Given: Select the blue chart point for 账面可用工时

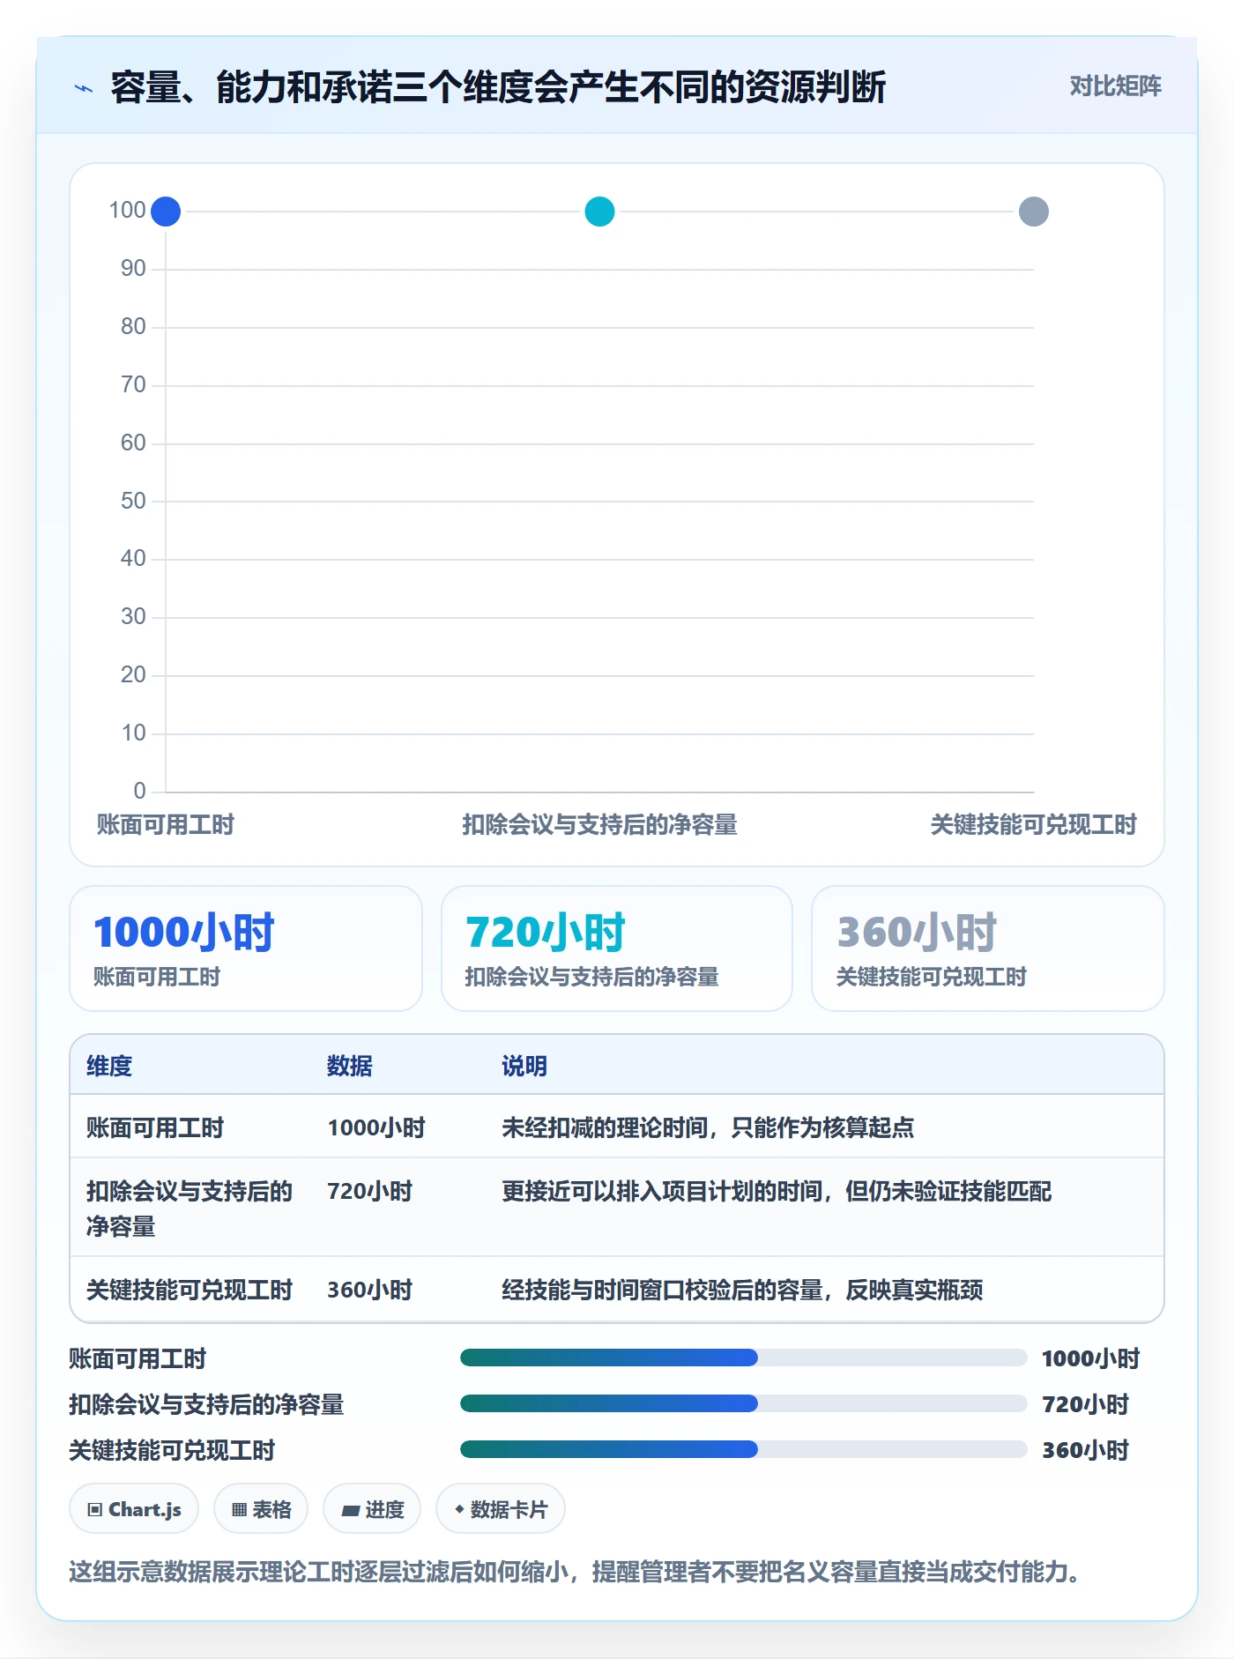Looking at the screenshot, I should (x=166, y=212).
